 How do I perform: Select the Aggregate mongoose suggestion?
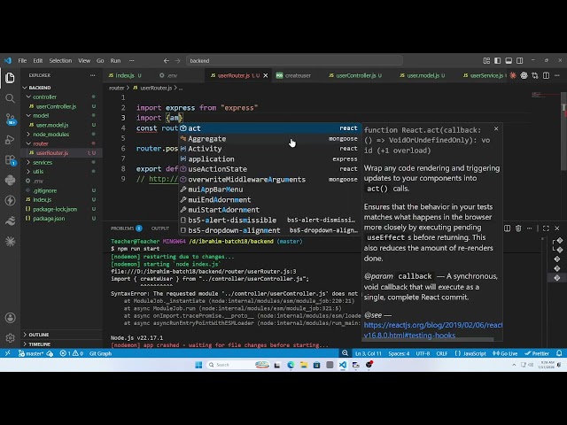[269, 138]
